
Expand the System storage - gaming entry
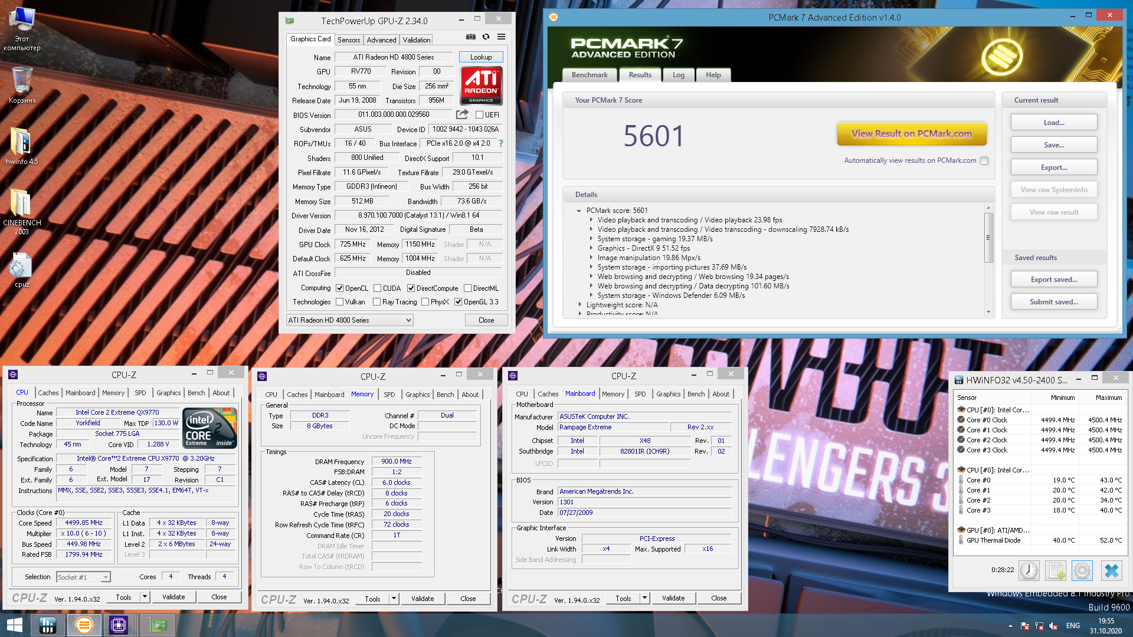tap(591, 239)
